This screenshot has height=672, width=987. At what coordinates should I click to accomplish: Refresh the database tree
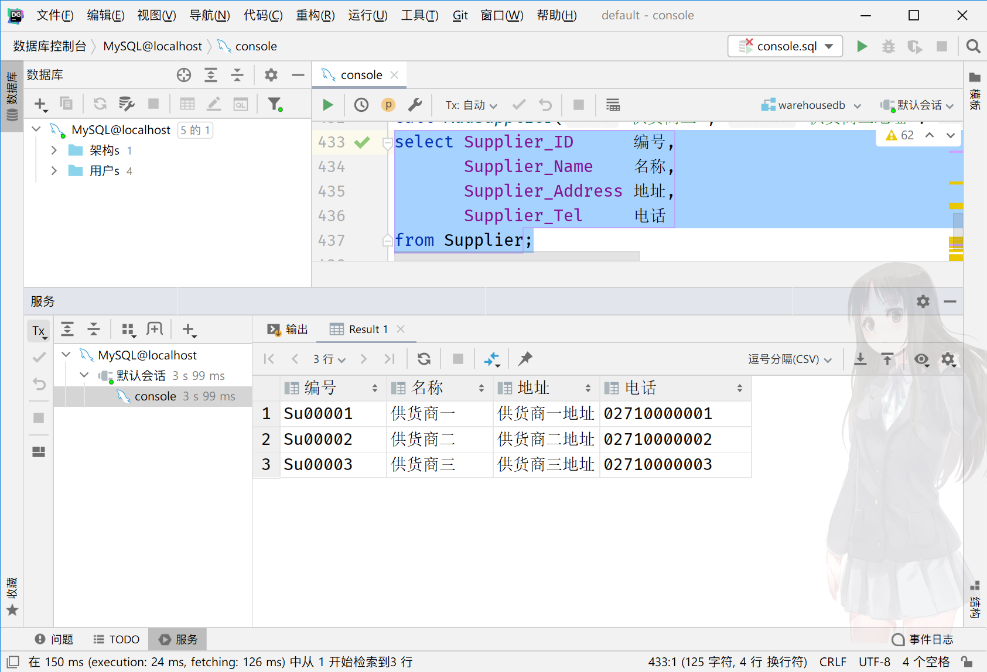coord(100,104)
